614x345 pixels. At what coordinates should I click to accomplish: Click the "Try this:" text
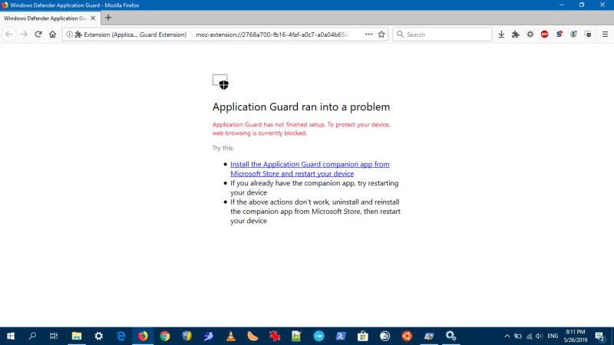(223, 148)
